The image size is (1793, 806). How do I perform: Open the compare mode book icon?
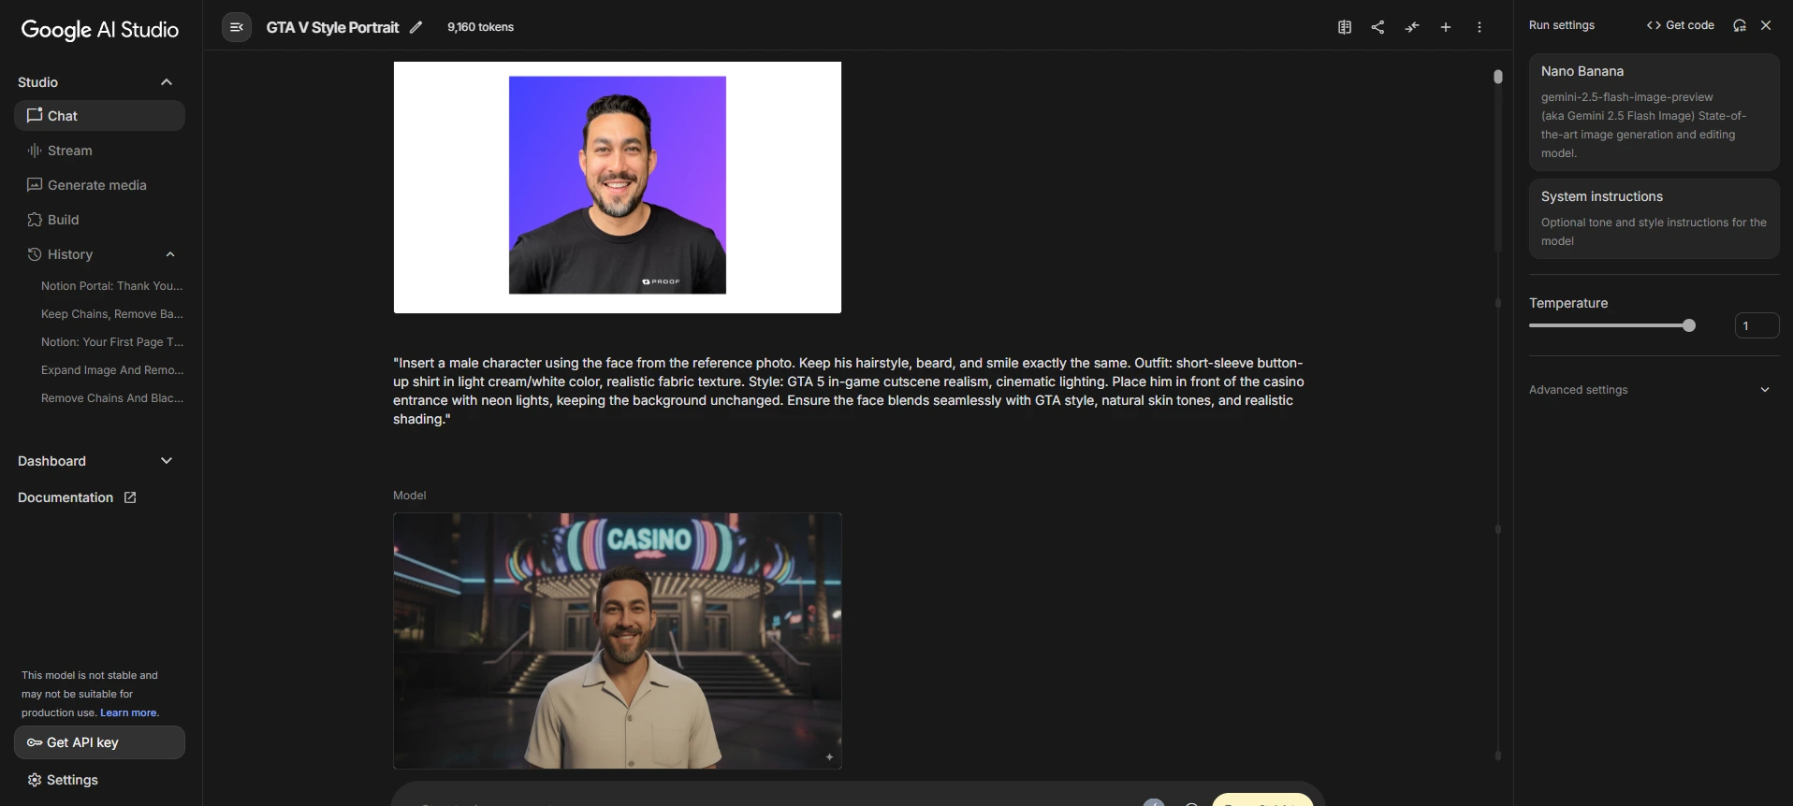point(1345,27)
